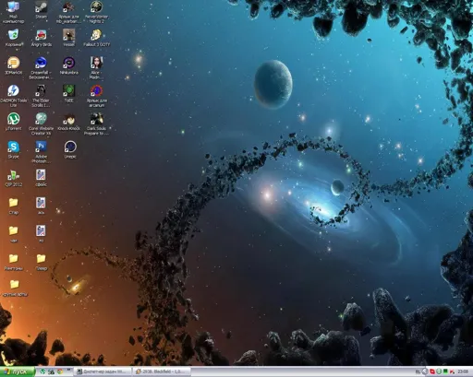Image resolution: width=473 pixels, height=377 pixels.
Task: Open the 3DMark06 shortcut
Action: [x=13, y=65]
